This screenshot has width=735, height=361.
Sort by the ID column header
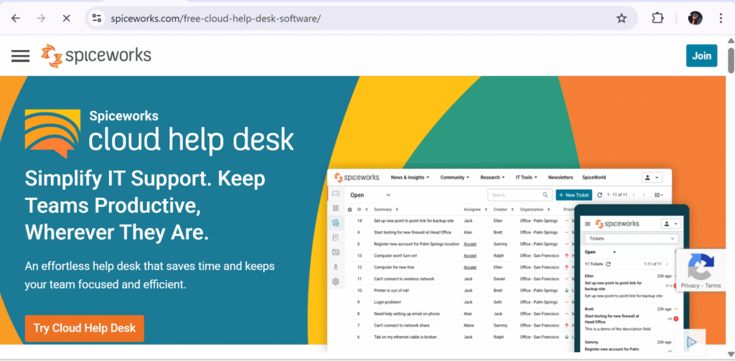(x=362, y=209)
